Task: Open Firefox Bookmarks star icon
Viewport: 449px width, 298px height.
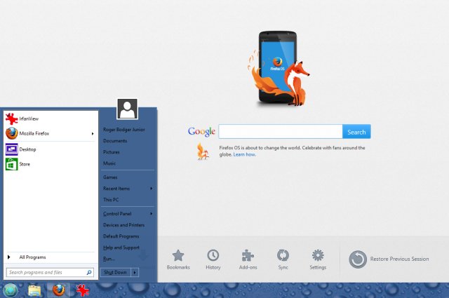Action: click(x=178, y=255)
